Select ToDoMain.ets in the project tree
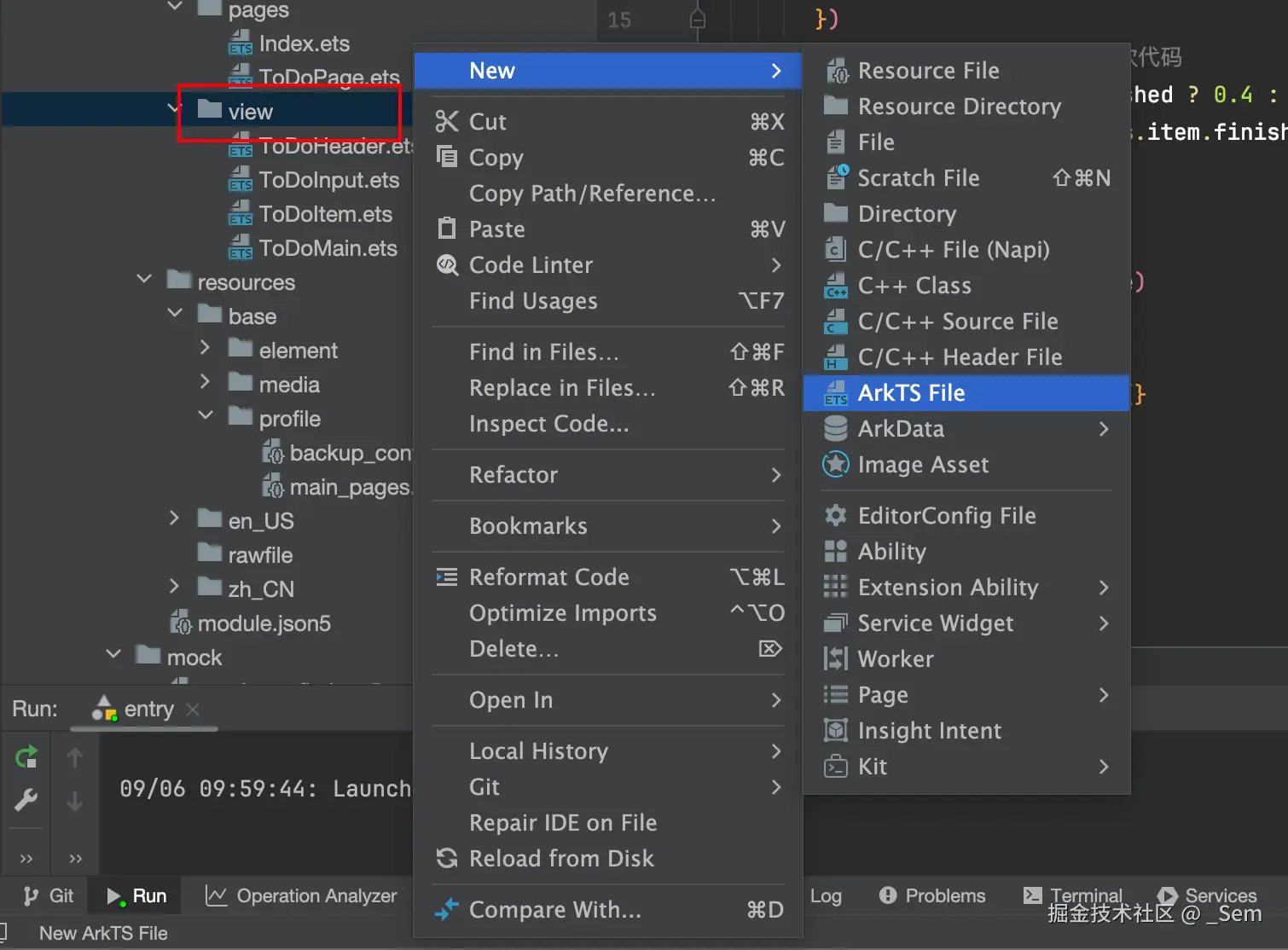 328,248
